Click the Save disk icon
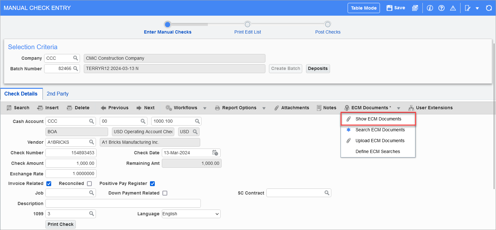The image size is (496, 230). [x=390, y=8]
